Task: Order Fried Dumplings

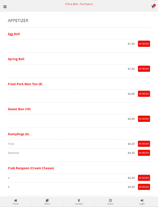Action: [x=144, y=144]
